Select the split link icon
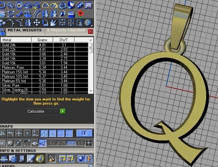This screenshot has height=167, width=218. click(x=71, y=23)
